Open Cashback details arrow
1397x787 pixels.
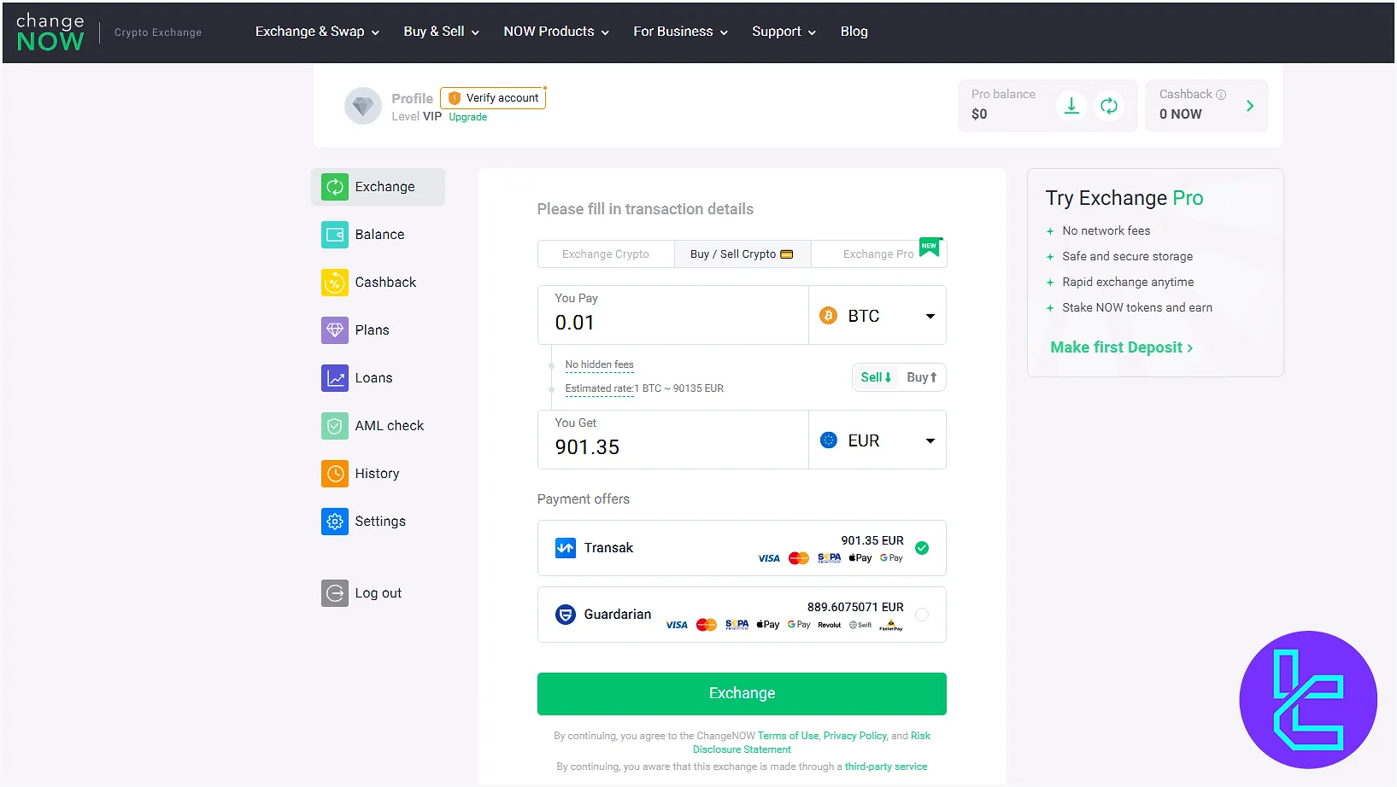pos(1250,106)
